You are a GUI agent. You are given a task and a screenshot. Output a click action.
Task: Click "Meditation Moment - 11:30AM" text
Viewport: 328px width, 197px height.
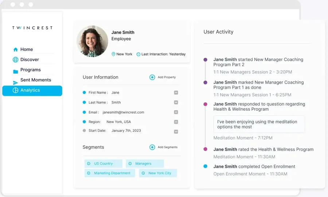click(244, 157)
